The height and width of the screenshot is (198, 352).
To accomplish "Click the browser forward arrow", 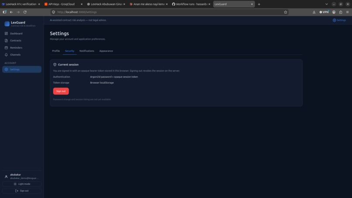I will pyautogui.click(x=18, y=12).
